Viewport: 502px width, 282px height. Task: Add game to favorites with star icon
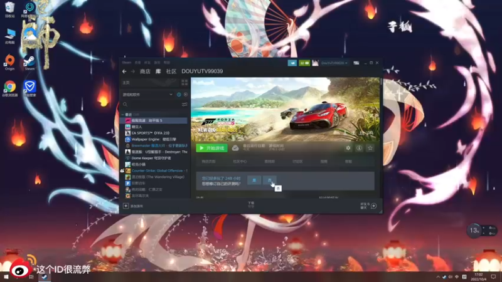coord(370,148)
